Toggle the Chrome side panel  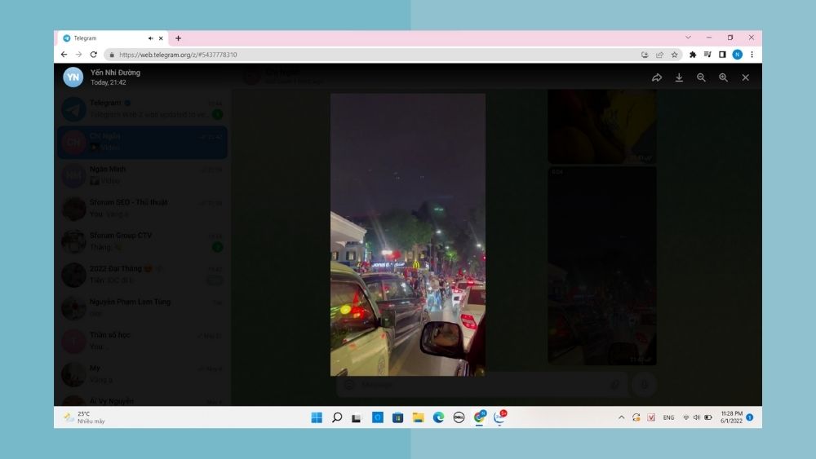coord(722,55)
